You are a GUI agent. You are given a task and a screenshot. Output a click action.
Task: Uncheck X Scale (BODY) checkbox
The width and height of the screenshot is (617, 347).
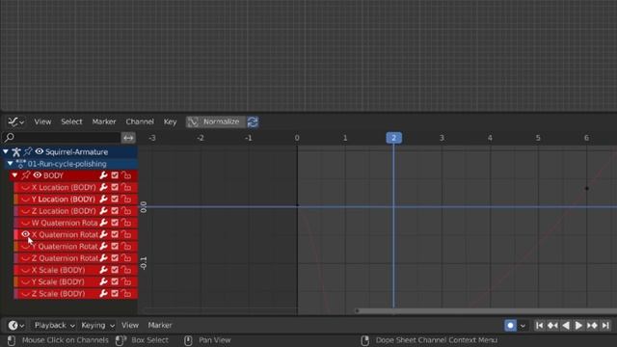(115, 270)
